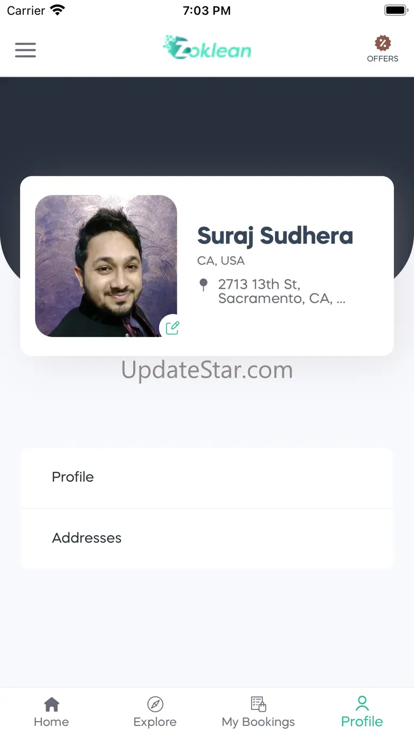Open My Bookings via clipboard icon
The width and height of the screenshot is (414, 736).
tap(258, 704)
